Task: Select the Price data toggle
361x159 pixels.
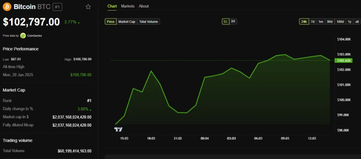Action: [110, 22]
